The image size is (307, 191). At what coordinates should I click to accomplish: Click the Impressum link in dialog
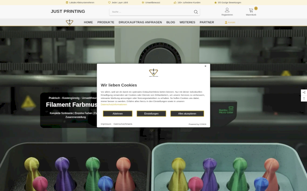tap(106, 124)
